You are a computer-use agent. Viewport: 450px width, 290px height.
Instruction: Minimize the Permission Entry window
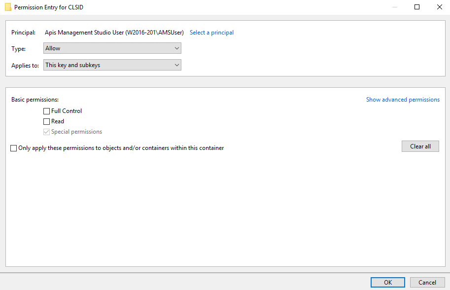tap(394, 7)
